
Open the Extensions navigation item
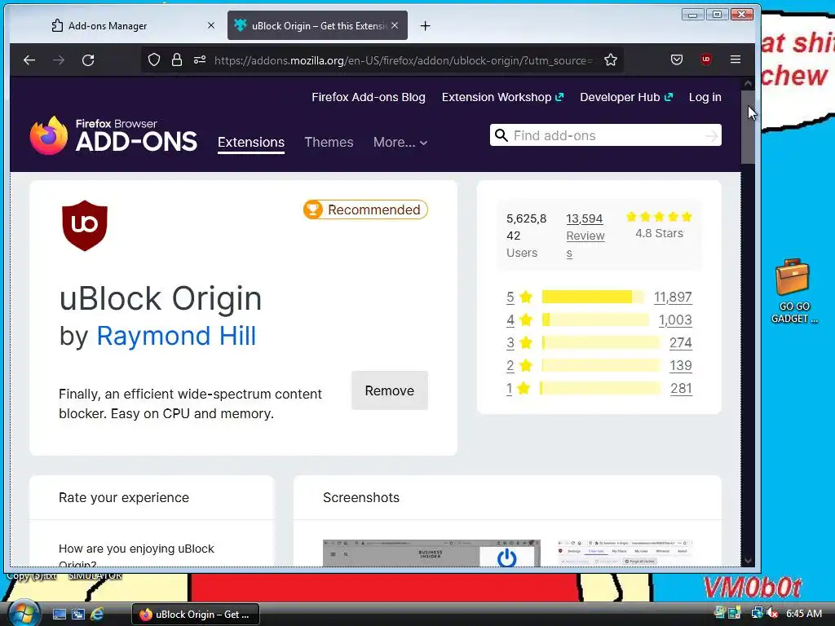(x=251, y=142)
